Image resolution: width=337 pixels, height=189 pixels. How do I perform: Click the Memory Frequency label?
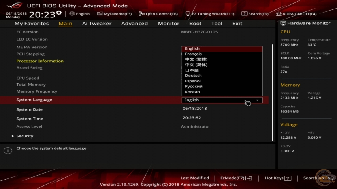tap(37, 91)
